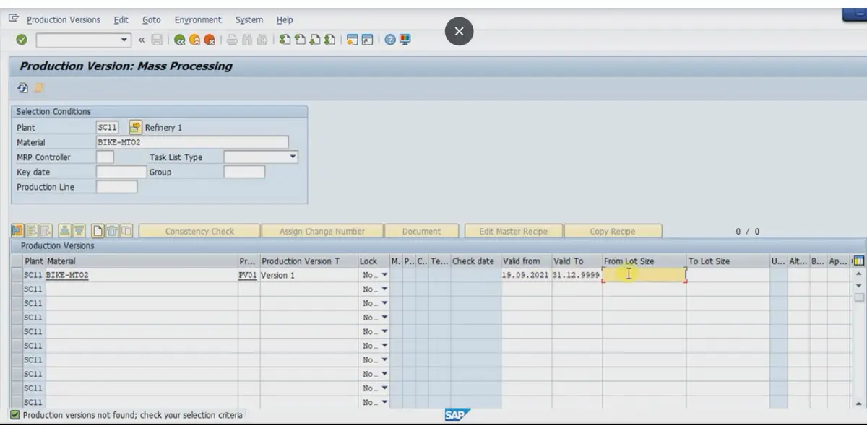Screen dimensions: 867x433
Task: Open the Lock dropdown in the BIKE-MT02 row
Action: point(385,275)
